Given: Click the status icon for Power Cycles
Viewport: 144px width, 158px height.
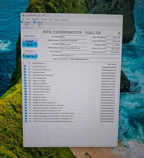Looking at the screenshot, I should [26, 94].
